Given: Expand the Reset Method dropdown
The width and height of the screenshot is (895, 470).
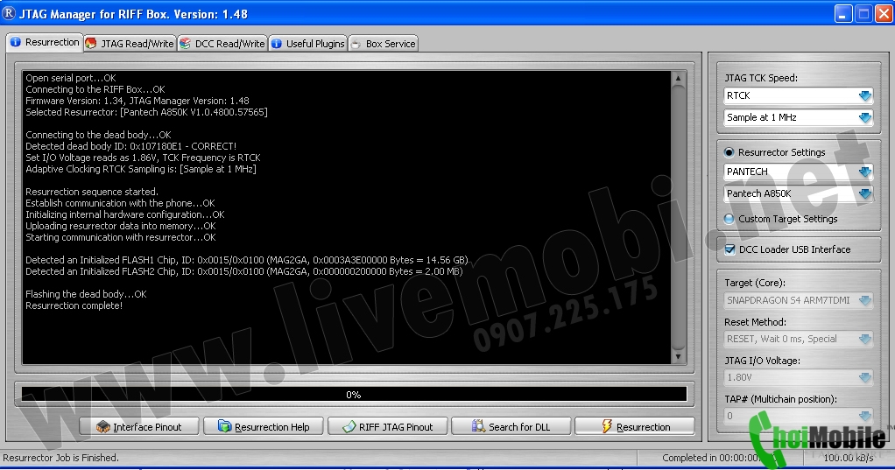Looking at the screenshot, I should (865, 340).
